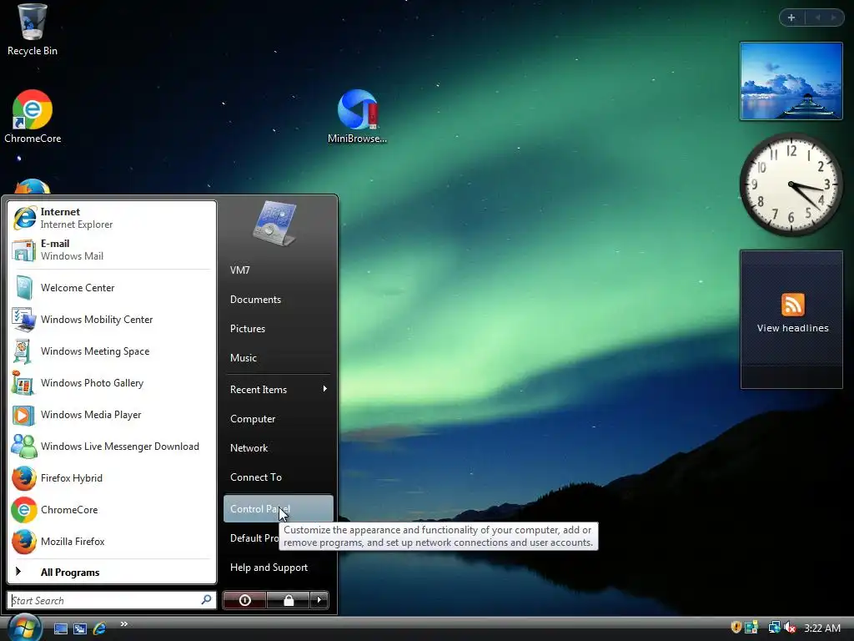
Task: Expand All Programs list
Action: click(x=111, y=573)
